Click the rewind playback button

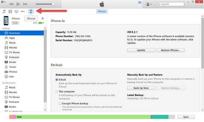point(11,4)
